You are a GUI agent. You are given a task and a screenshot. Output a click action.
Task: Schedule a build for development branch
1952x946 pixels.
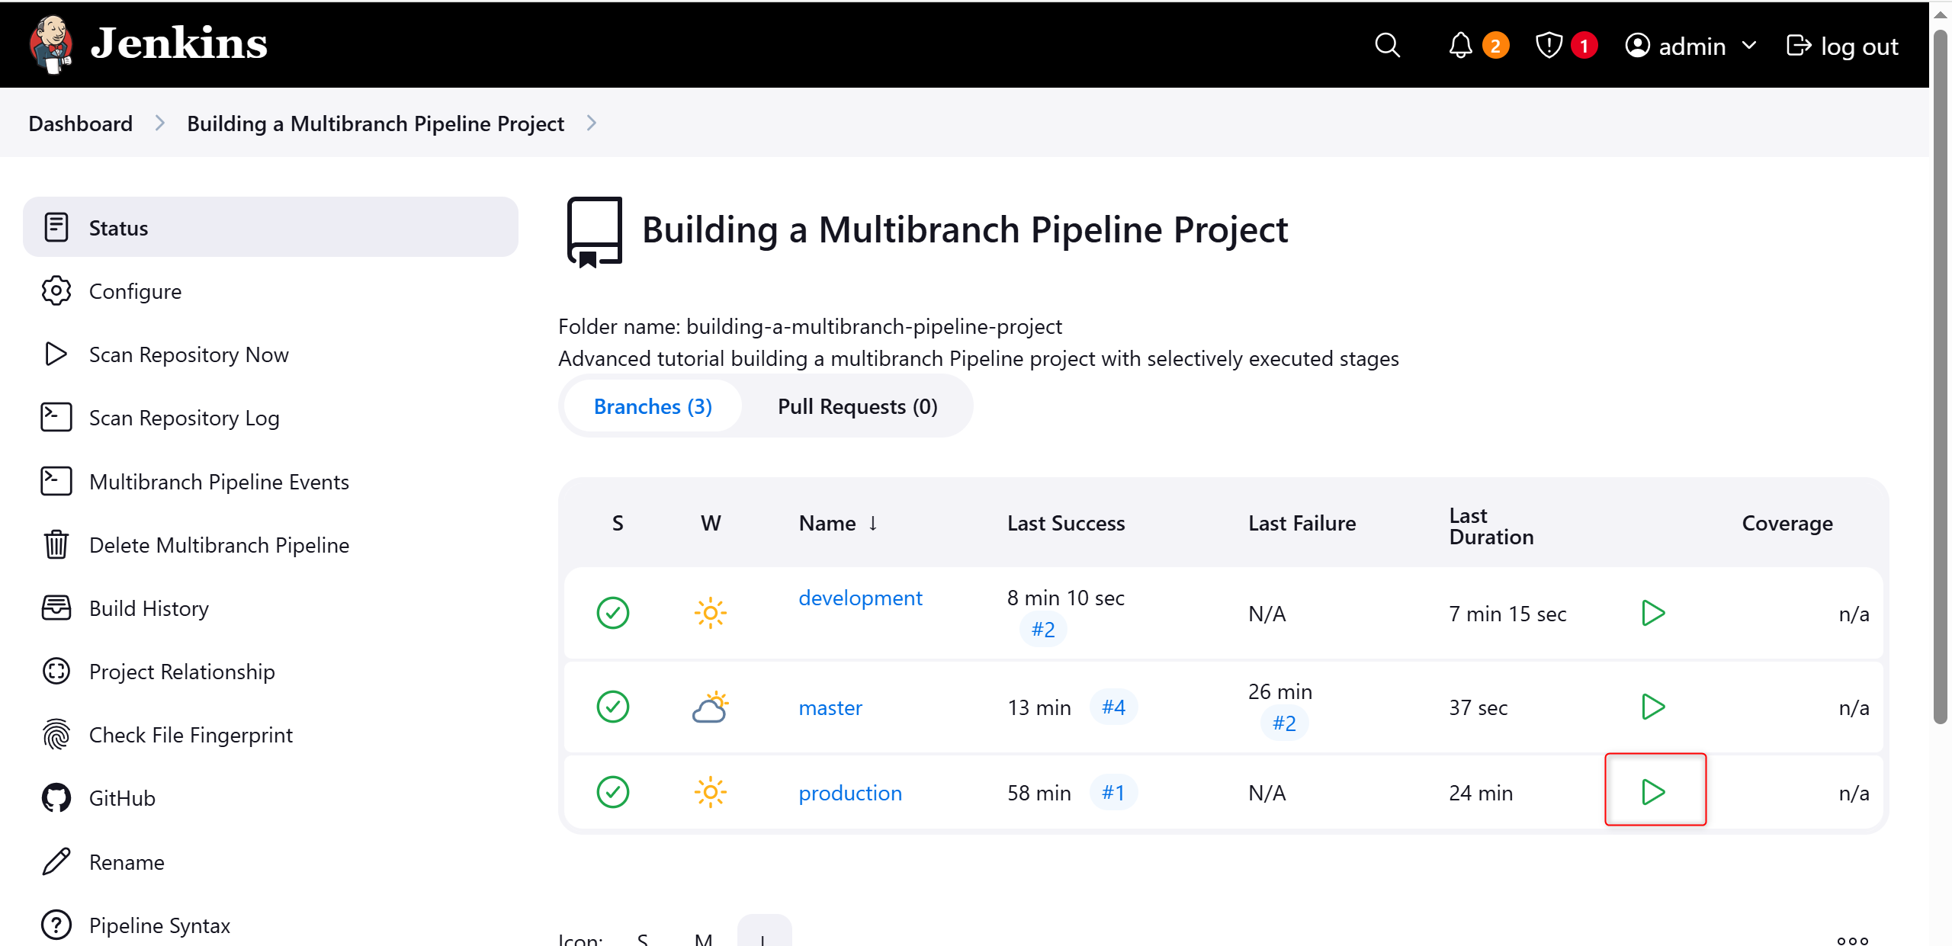tap(1653, 614)
